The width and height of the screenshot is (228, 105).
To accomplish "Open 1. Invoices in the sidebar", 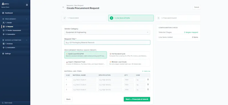I will 15,44.
